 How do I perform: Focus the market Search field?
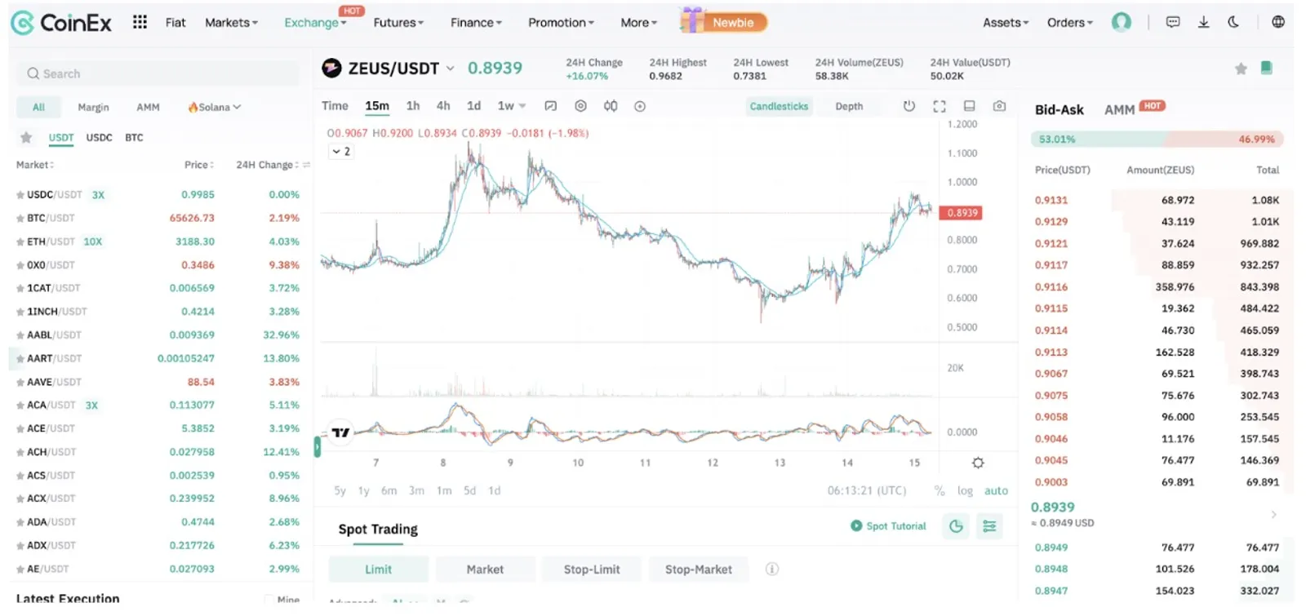(158, 73)
